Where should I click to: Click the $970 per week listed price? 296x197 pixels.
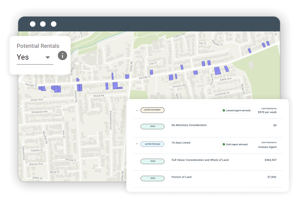point(267,112)
